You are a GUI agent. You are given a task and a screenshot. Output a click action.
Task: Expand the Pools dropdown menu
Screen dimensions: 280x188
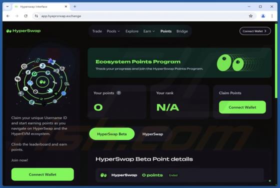click(113, 31)
